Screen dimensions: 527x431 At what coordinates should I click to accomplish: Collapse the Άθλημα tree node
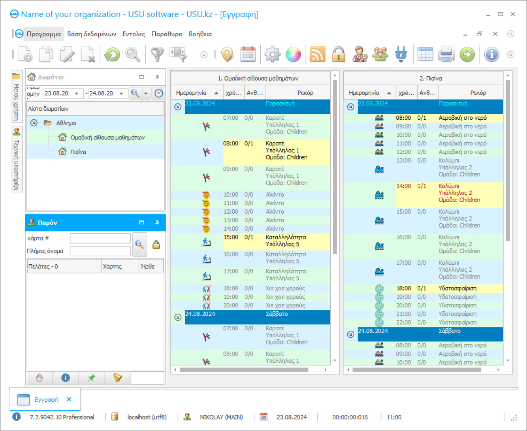pos(34,123)
